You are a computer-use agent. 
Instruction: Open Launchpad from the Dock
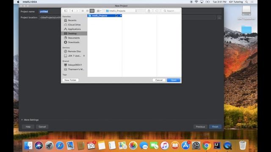click(x=49, y=145)
